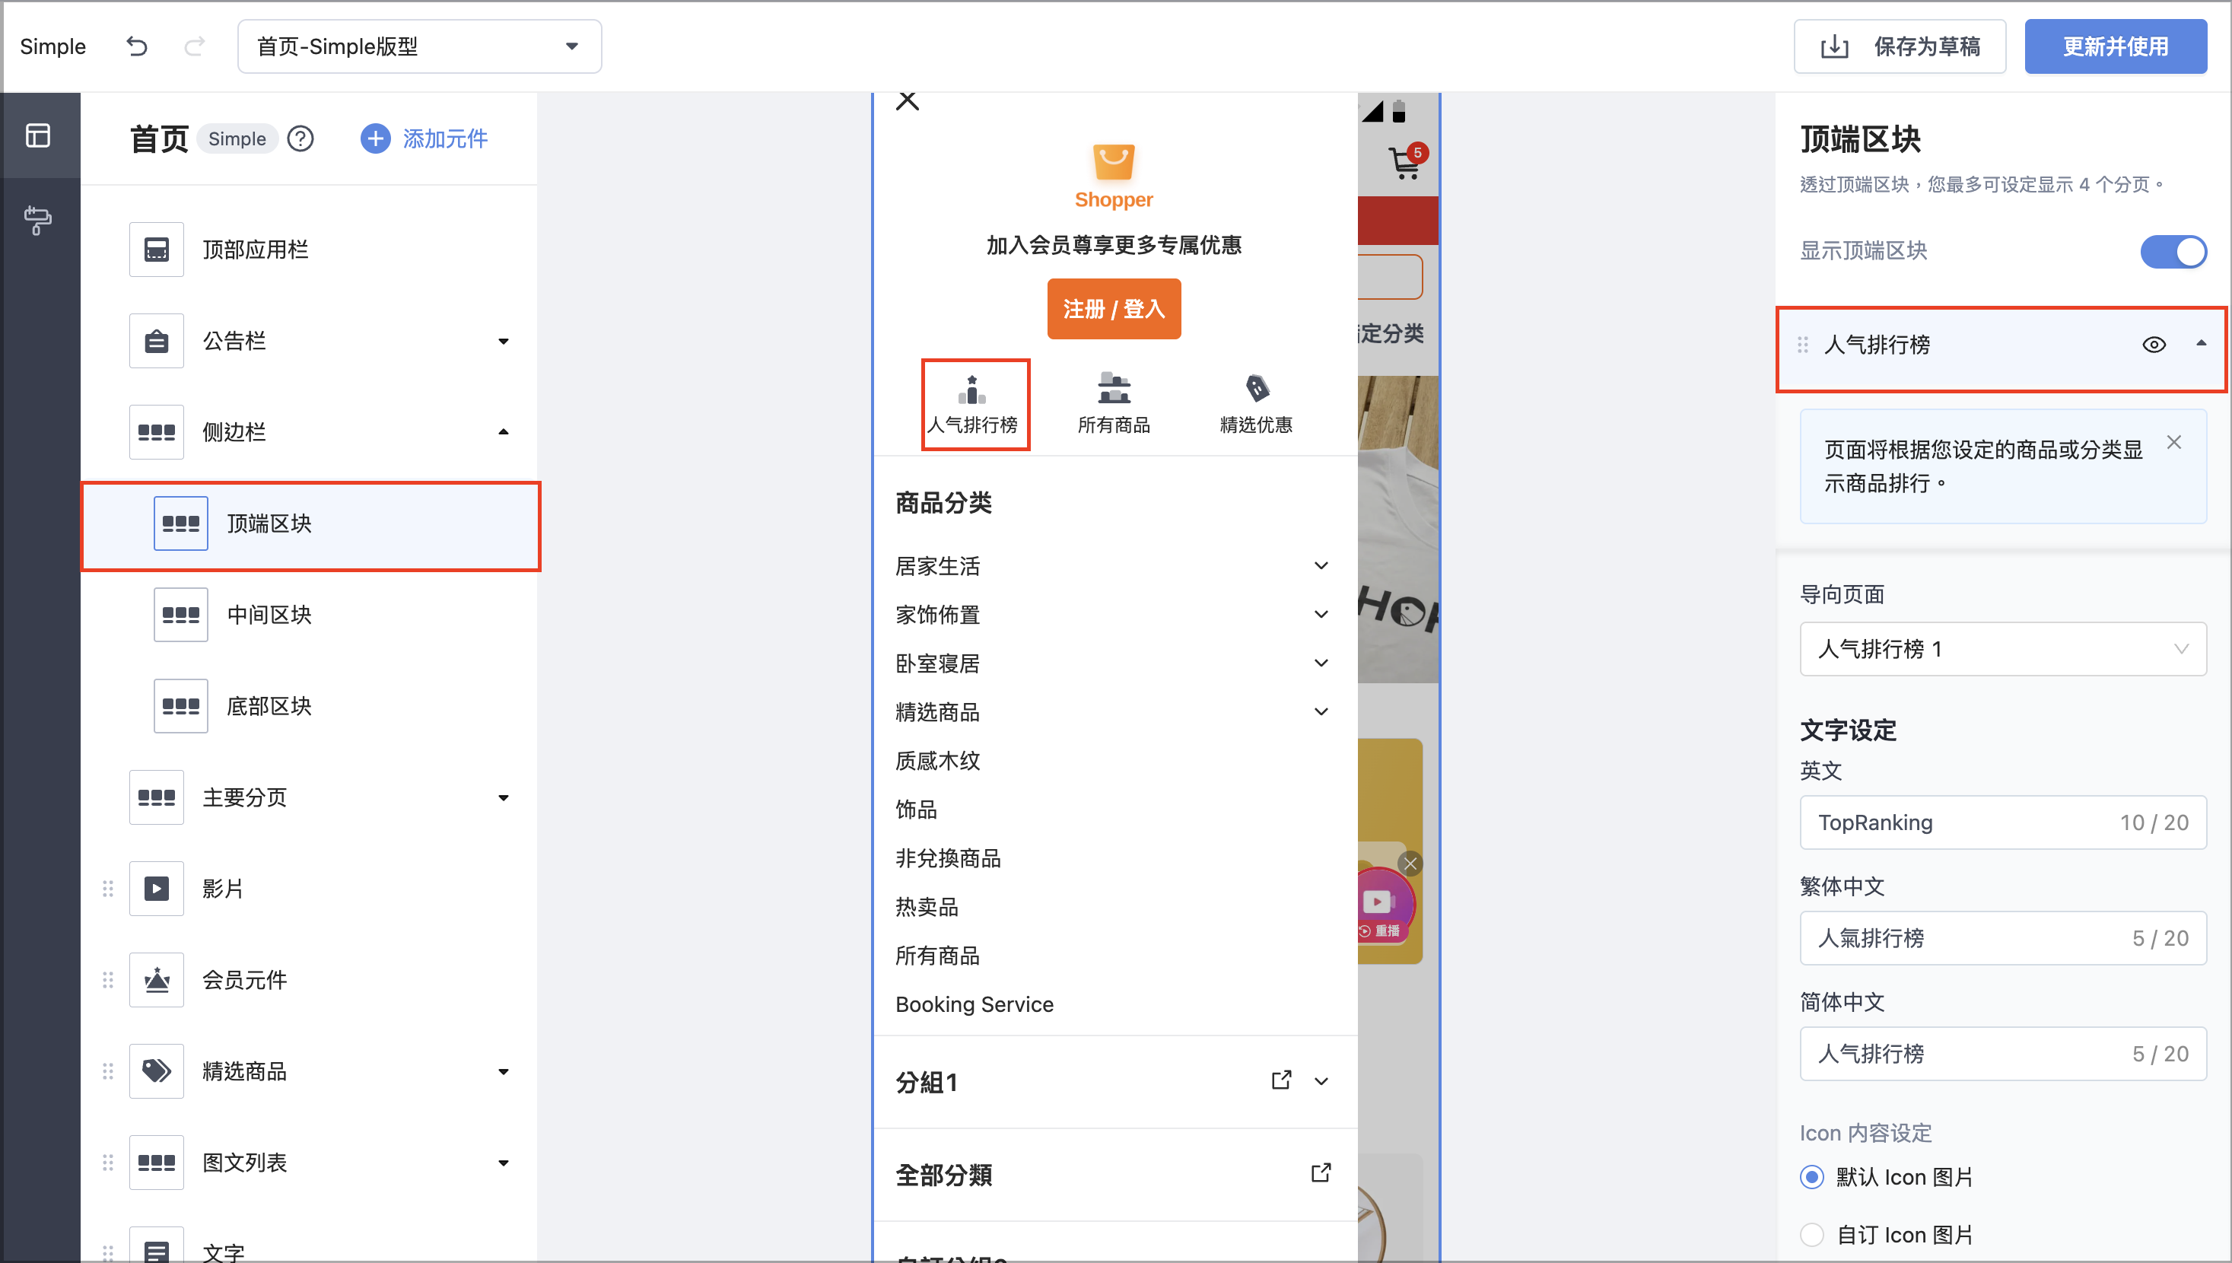Select the 自订 Icon 图片 radio button
This screenshot has width=2232, height=1263.
1811,1234
